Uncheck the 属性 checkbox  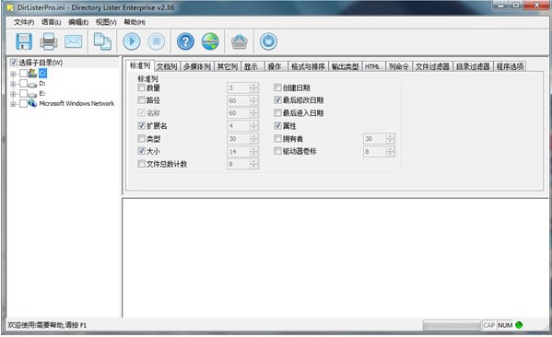point(277,125)
